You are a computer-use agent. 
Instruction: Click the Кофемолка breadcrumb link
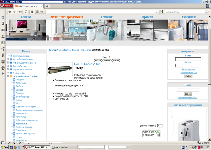86,50
